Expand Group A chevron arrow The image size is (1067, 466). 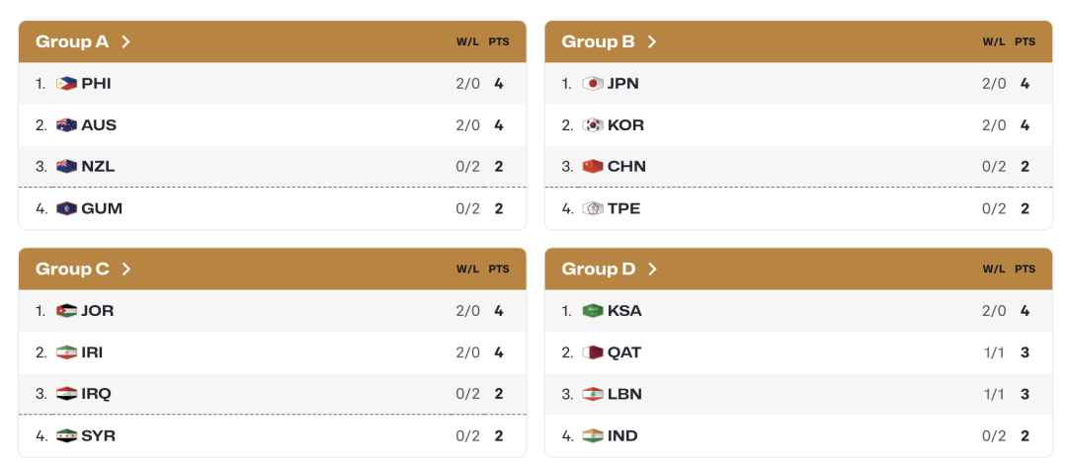pyautogui.click(x=125, y=41)
